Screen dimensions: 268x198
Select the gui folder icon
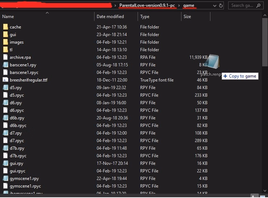(5, 35)
